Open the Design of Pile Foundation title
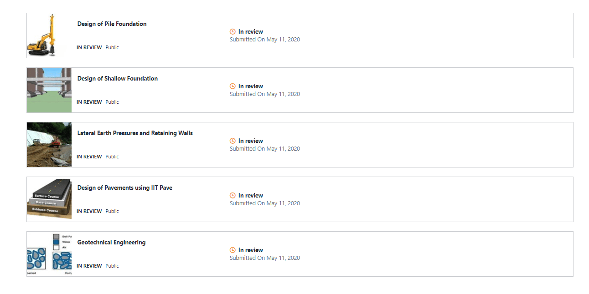589x294 pixels. tap(112, 24)
